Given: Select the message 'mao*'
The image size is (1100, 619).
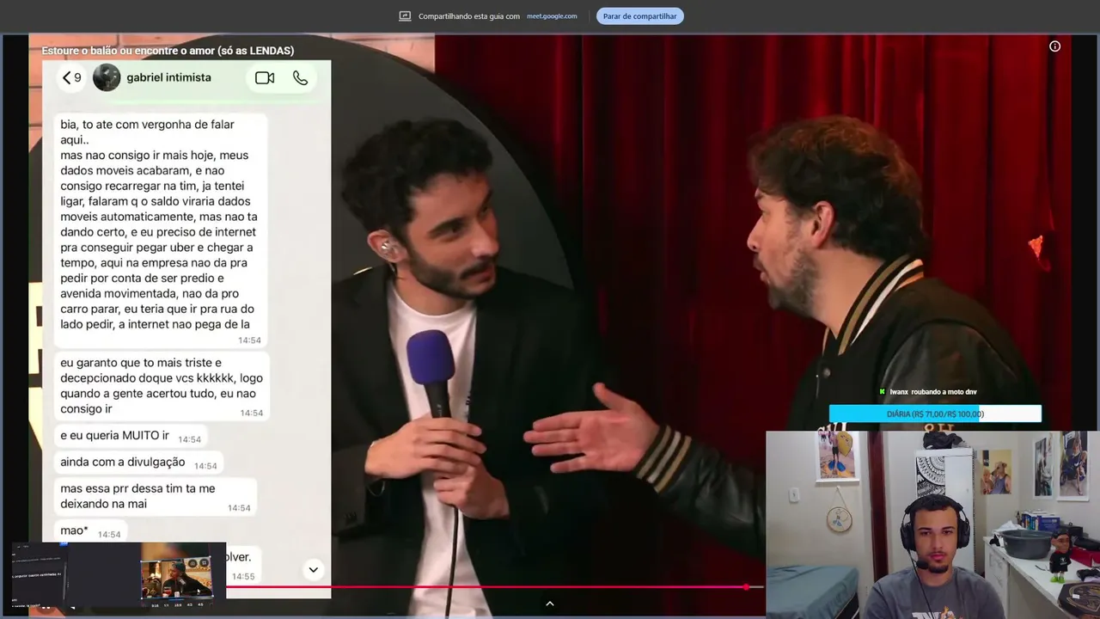Looking at the screenshot, I should coord(90,531).
